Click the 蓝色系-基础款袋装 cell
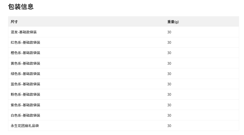Screen dimensions: 244x135 [25, 84]
